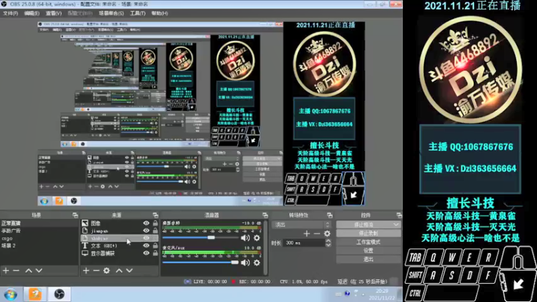Toggle the lock on the 图像 source
Screen dimensions: 537x302
(155, 223)
